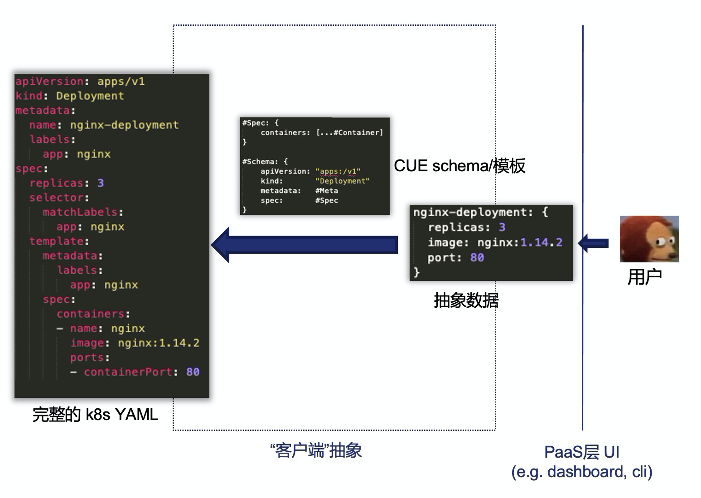Click the '#Schema: {' definition line

(265, 161)
